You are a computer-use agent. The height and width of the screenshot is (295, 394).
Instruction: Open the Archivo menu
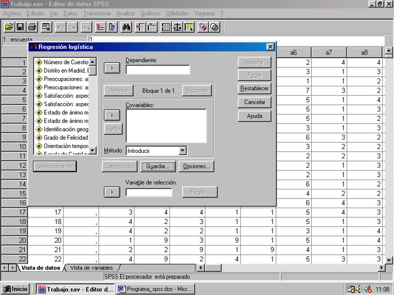[x=12, y=13]
